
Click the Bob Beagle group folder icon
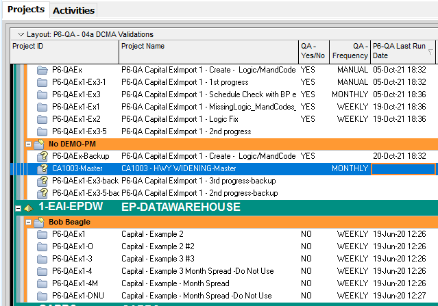point(39,222)
